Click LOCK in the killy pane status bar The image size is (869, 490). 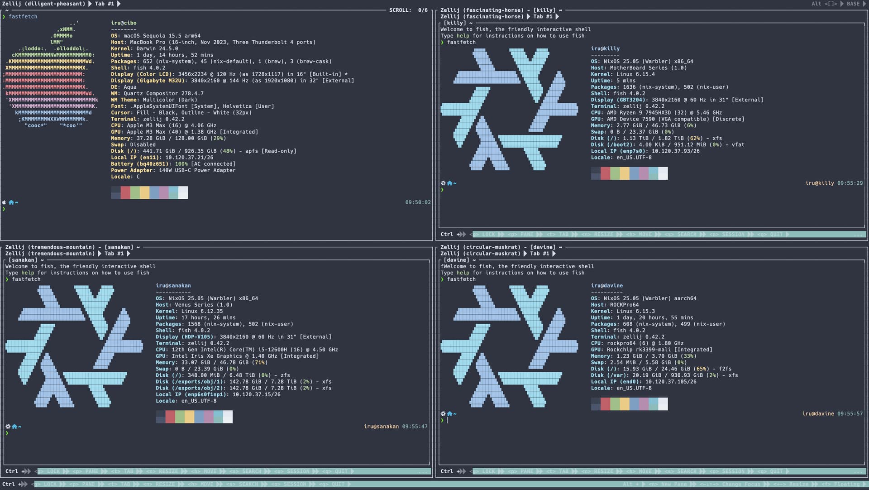pyautogui.click(x=488, y=235)
